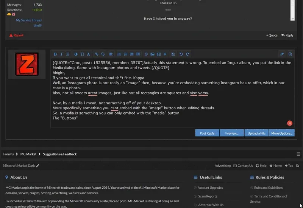Toggle BB code editor mode

(x=290, y=54)
